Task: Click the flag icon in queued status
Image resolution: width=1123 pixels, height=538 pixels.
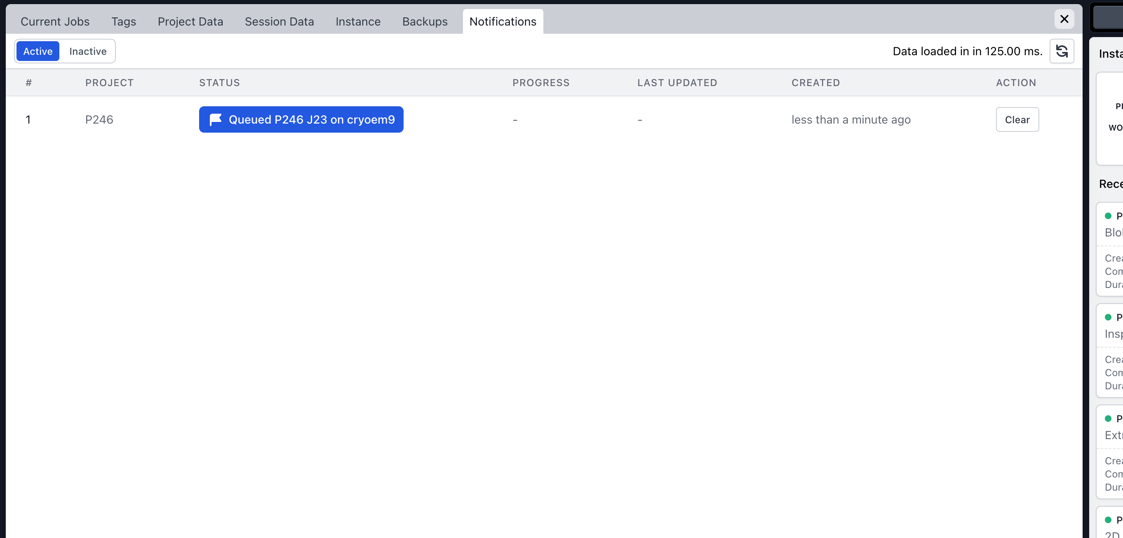Action: pyautogui.click(x=215, y=119)
